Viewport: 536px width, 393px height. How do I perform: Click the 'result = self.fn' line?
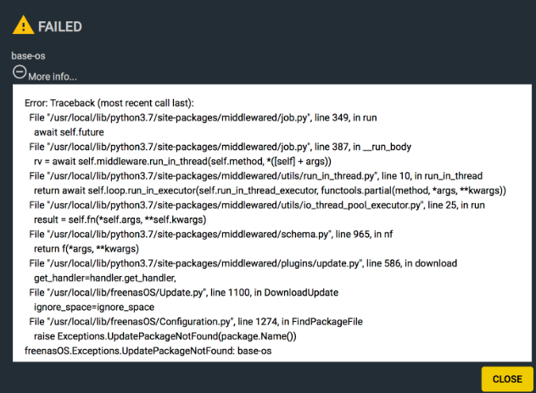pyautogui.click(x=120, y=219)
